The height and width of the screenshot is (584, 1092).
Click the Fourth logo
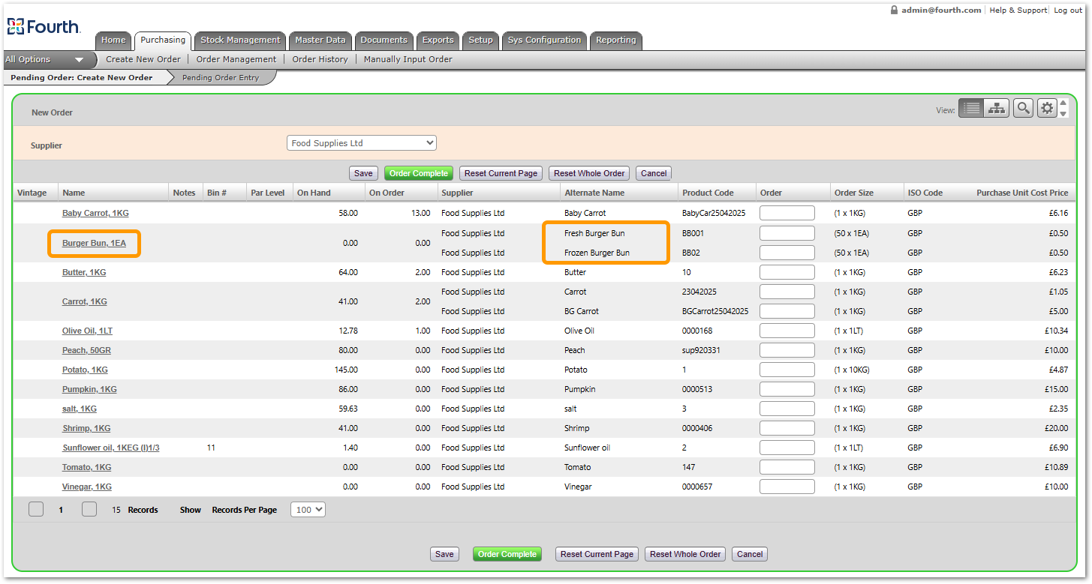pyautogui.click(x=44, y=27)
